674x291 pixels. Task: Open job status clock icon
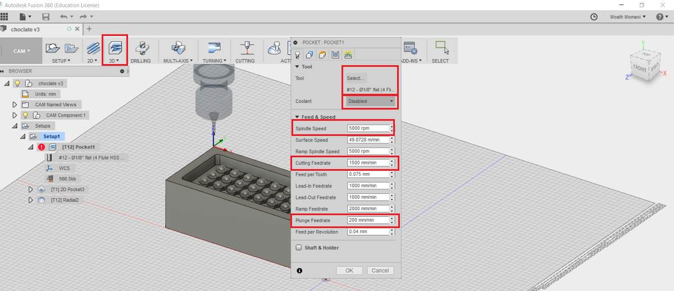[594, 17]
